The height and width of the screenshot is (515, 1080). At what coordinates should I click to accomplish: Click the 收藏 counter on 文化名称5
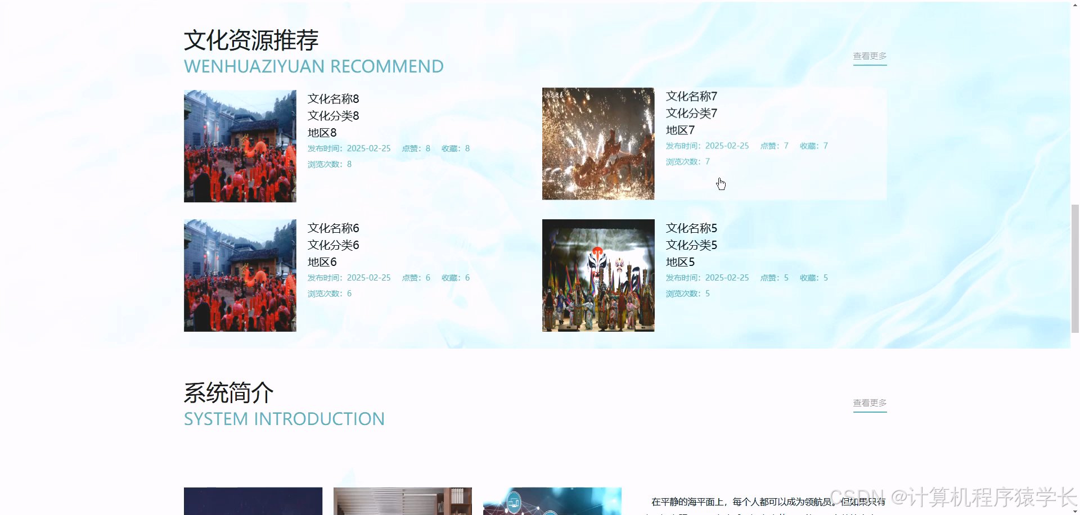814,277
